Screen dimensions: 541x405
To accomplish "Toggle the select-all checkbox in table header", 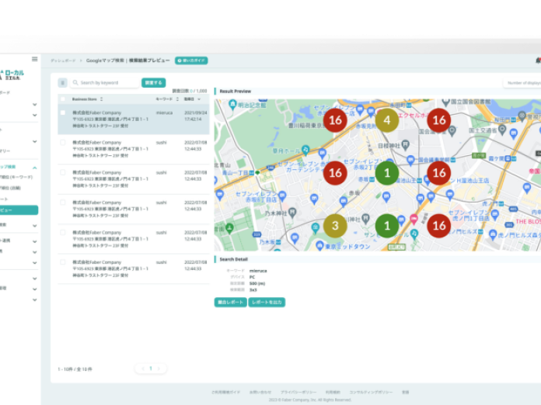I will tap(64, 99).
